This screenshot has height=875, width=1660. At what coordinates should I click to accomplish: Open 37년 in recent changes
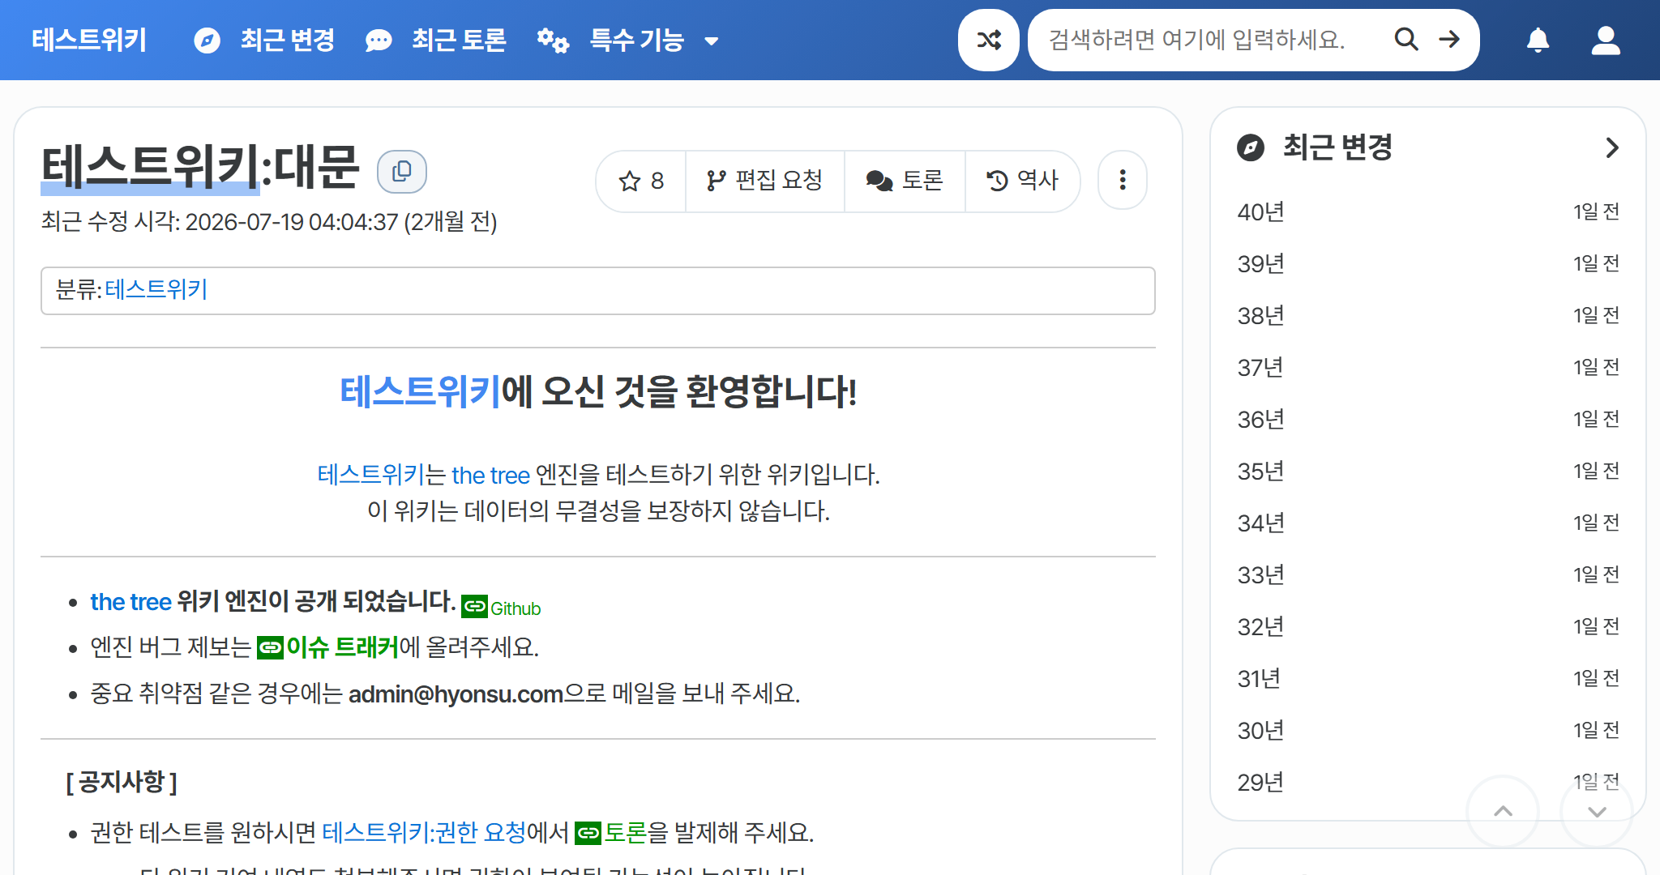[1260, 368]
